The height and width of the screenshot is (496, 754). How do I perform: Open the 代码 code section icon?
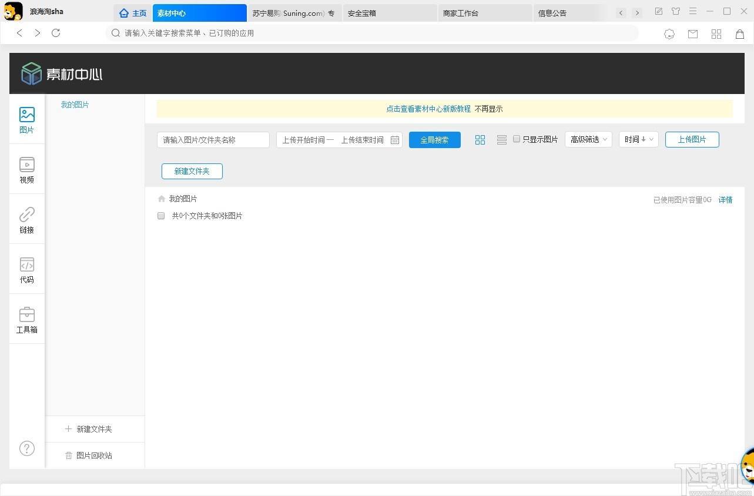click(x=27, y=264)
